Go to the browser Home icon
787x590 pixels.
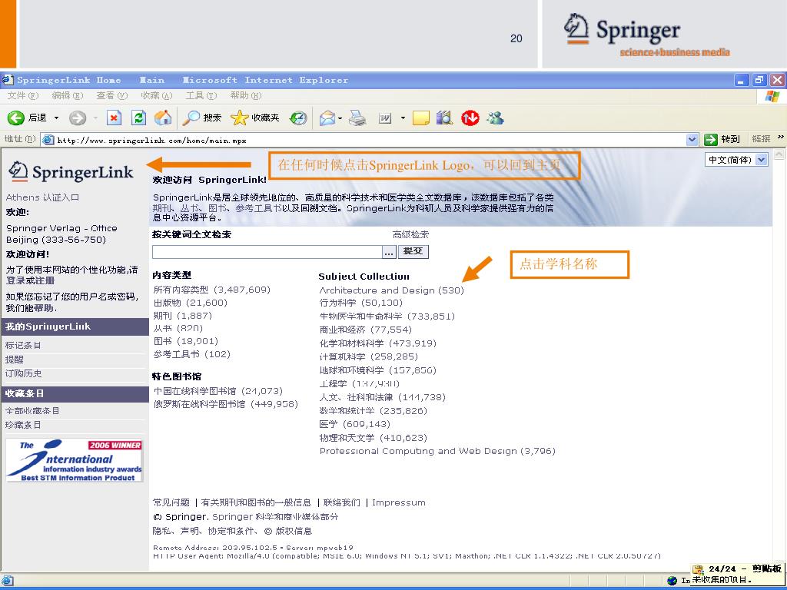[163, 118]
